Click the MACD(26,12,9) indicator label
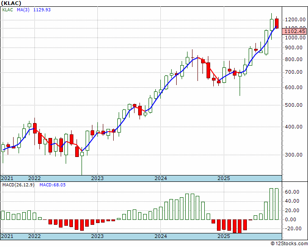 [18, 185]
